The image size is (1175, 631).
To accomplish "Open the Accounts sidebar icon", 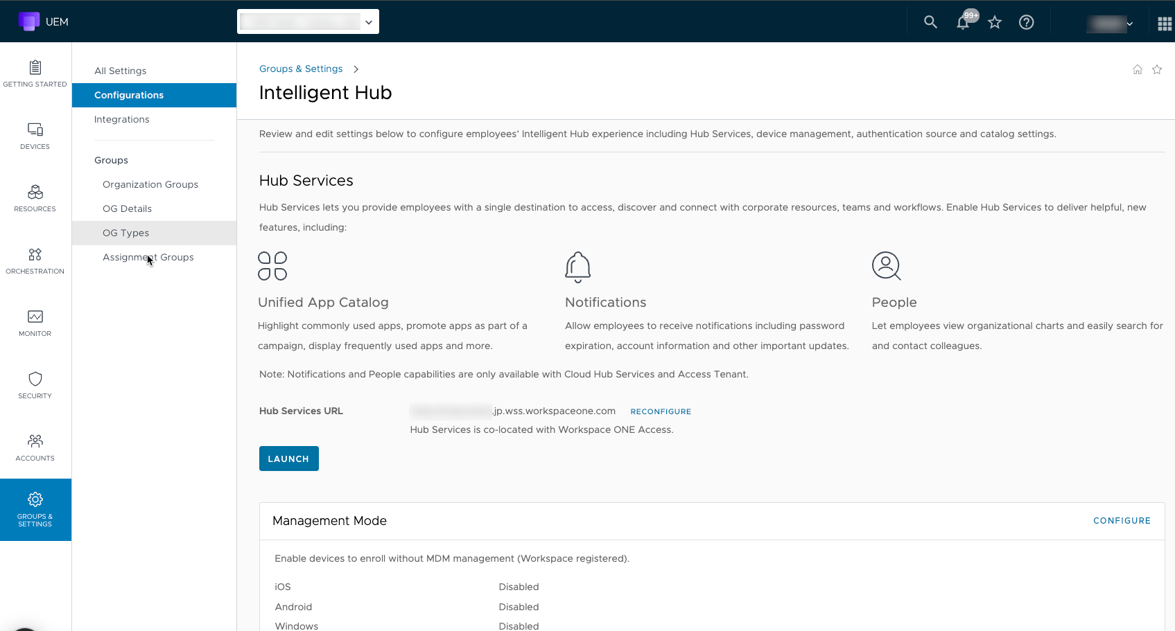I will click(x=35, y=442).
